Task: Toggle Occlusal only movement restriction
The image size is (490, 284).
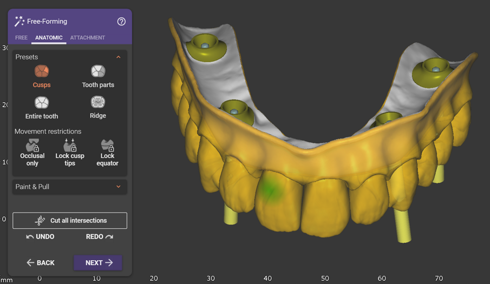Action: click(x=32, y=145)
